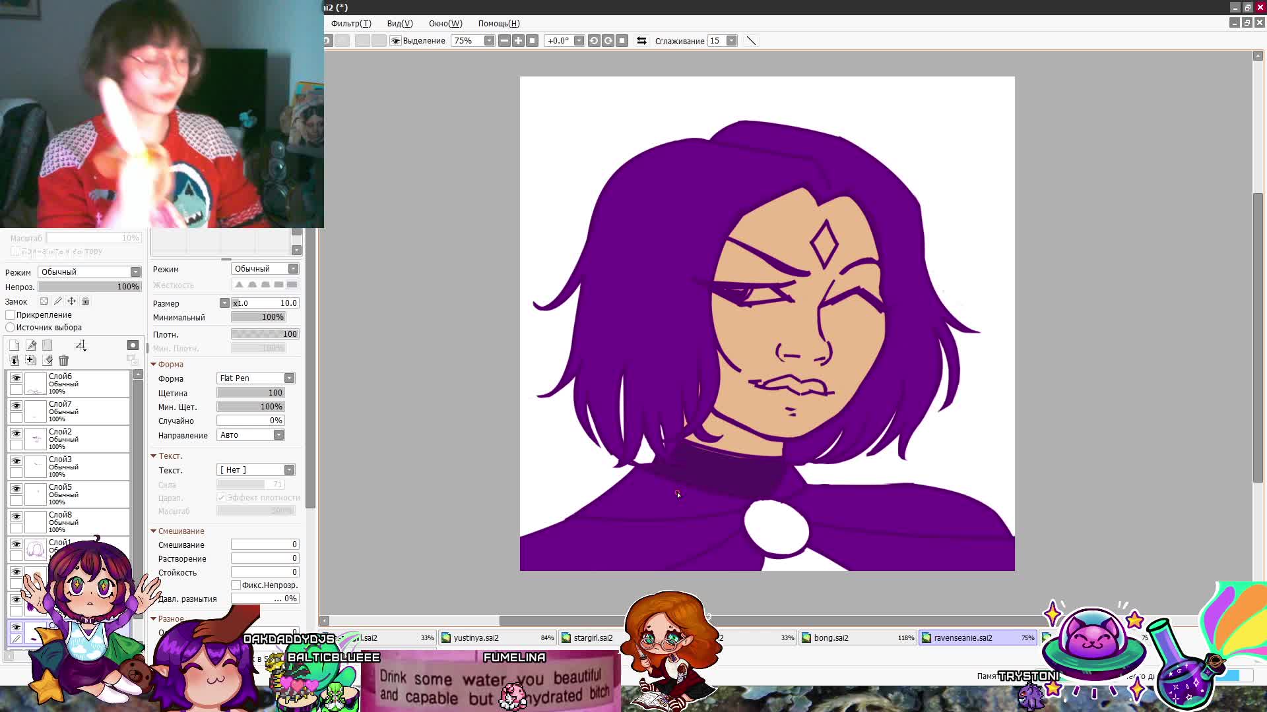Toggle the selection visibility eye icon in toolbar
This screenshot has height=712, width=1267.
pos(396,41)
